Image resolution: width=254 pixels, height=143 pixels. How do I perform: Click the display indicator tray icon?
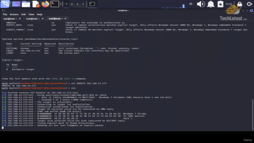(x=191, y=4)
